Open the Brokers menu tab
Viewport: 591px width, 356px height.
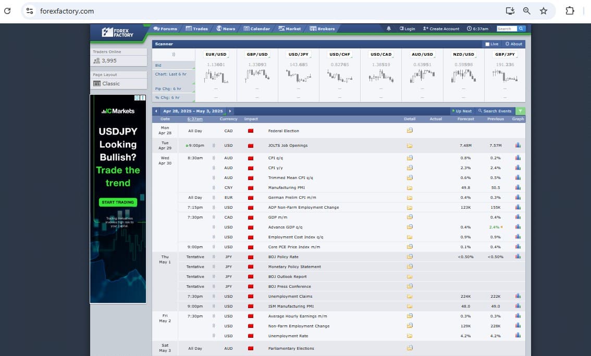click(x=322, y=29)
